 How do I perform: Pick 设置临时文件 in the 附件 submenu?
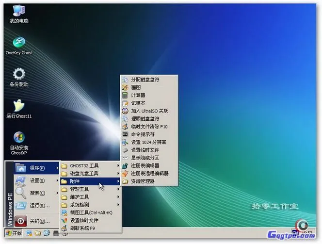click(149, 150)
